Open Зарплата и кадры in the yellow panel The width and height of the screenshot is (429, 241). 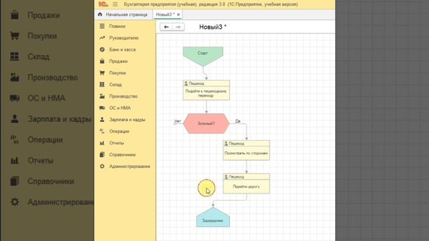[127, 120]
